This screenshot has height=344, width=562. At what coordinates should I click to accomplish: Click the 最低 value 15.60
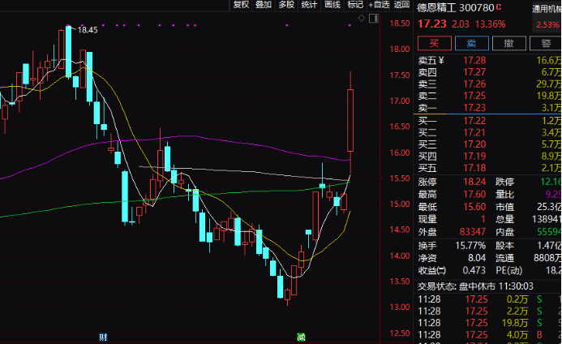point(474,207)
